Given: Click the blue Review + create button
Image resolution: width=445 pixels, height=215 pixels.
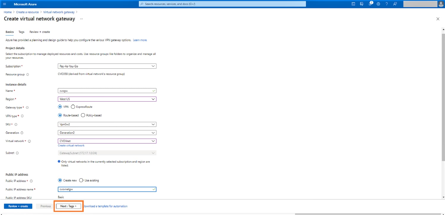Looking at the screenshot, I should [18, 206].
